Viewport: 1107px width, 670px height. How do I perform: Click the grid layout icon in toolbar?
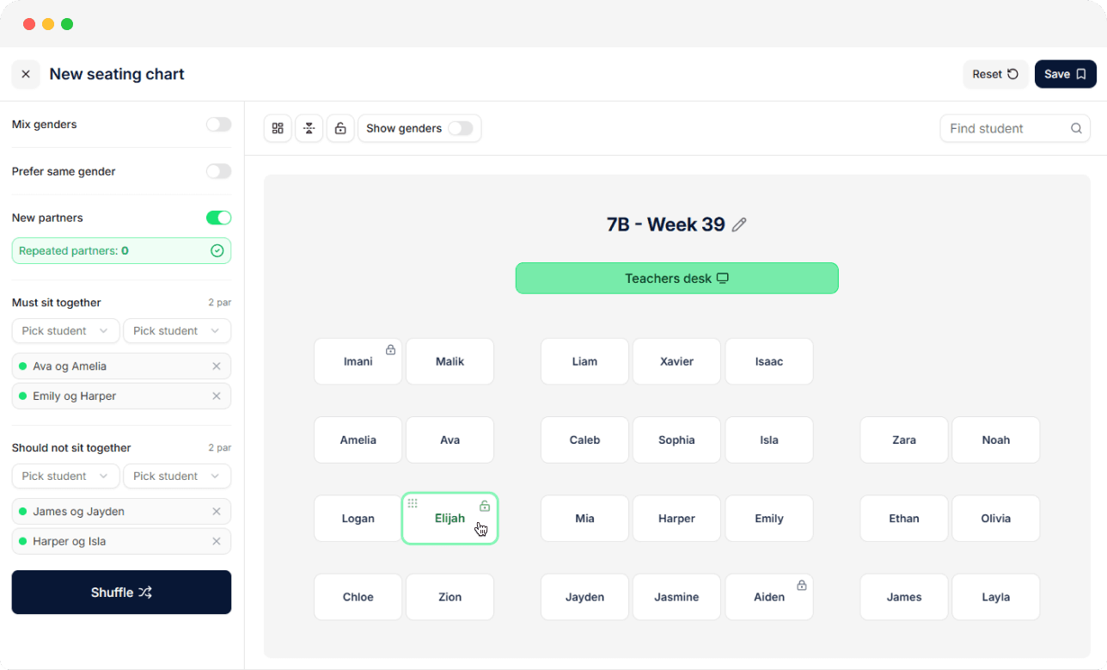278,128
